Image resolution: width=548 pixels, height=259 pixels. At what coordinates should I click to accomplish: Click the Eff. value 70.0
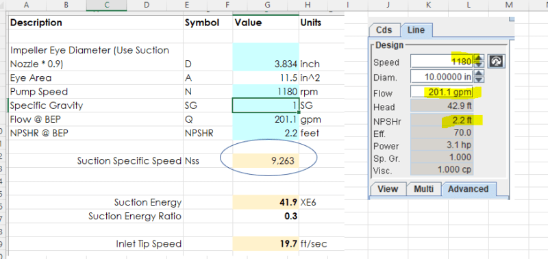442,133
